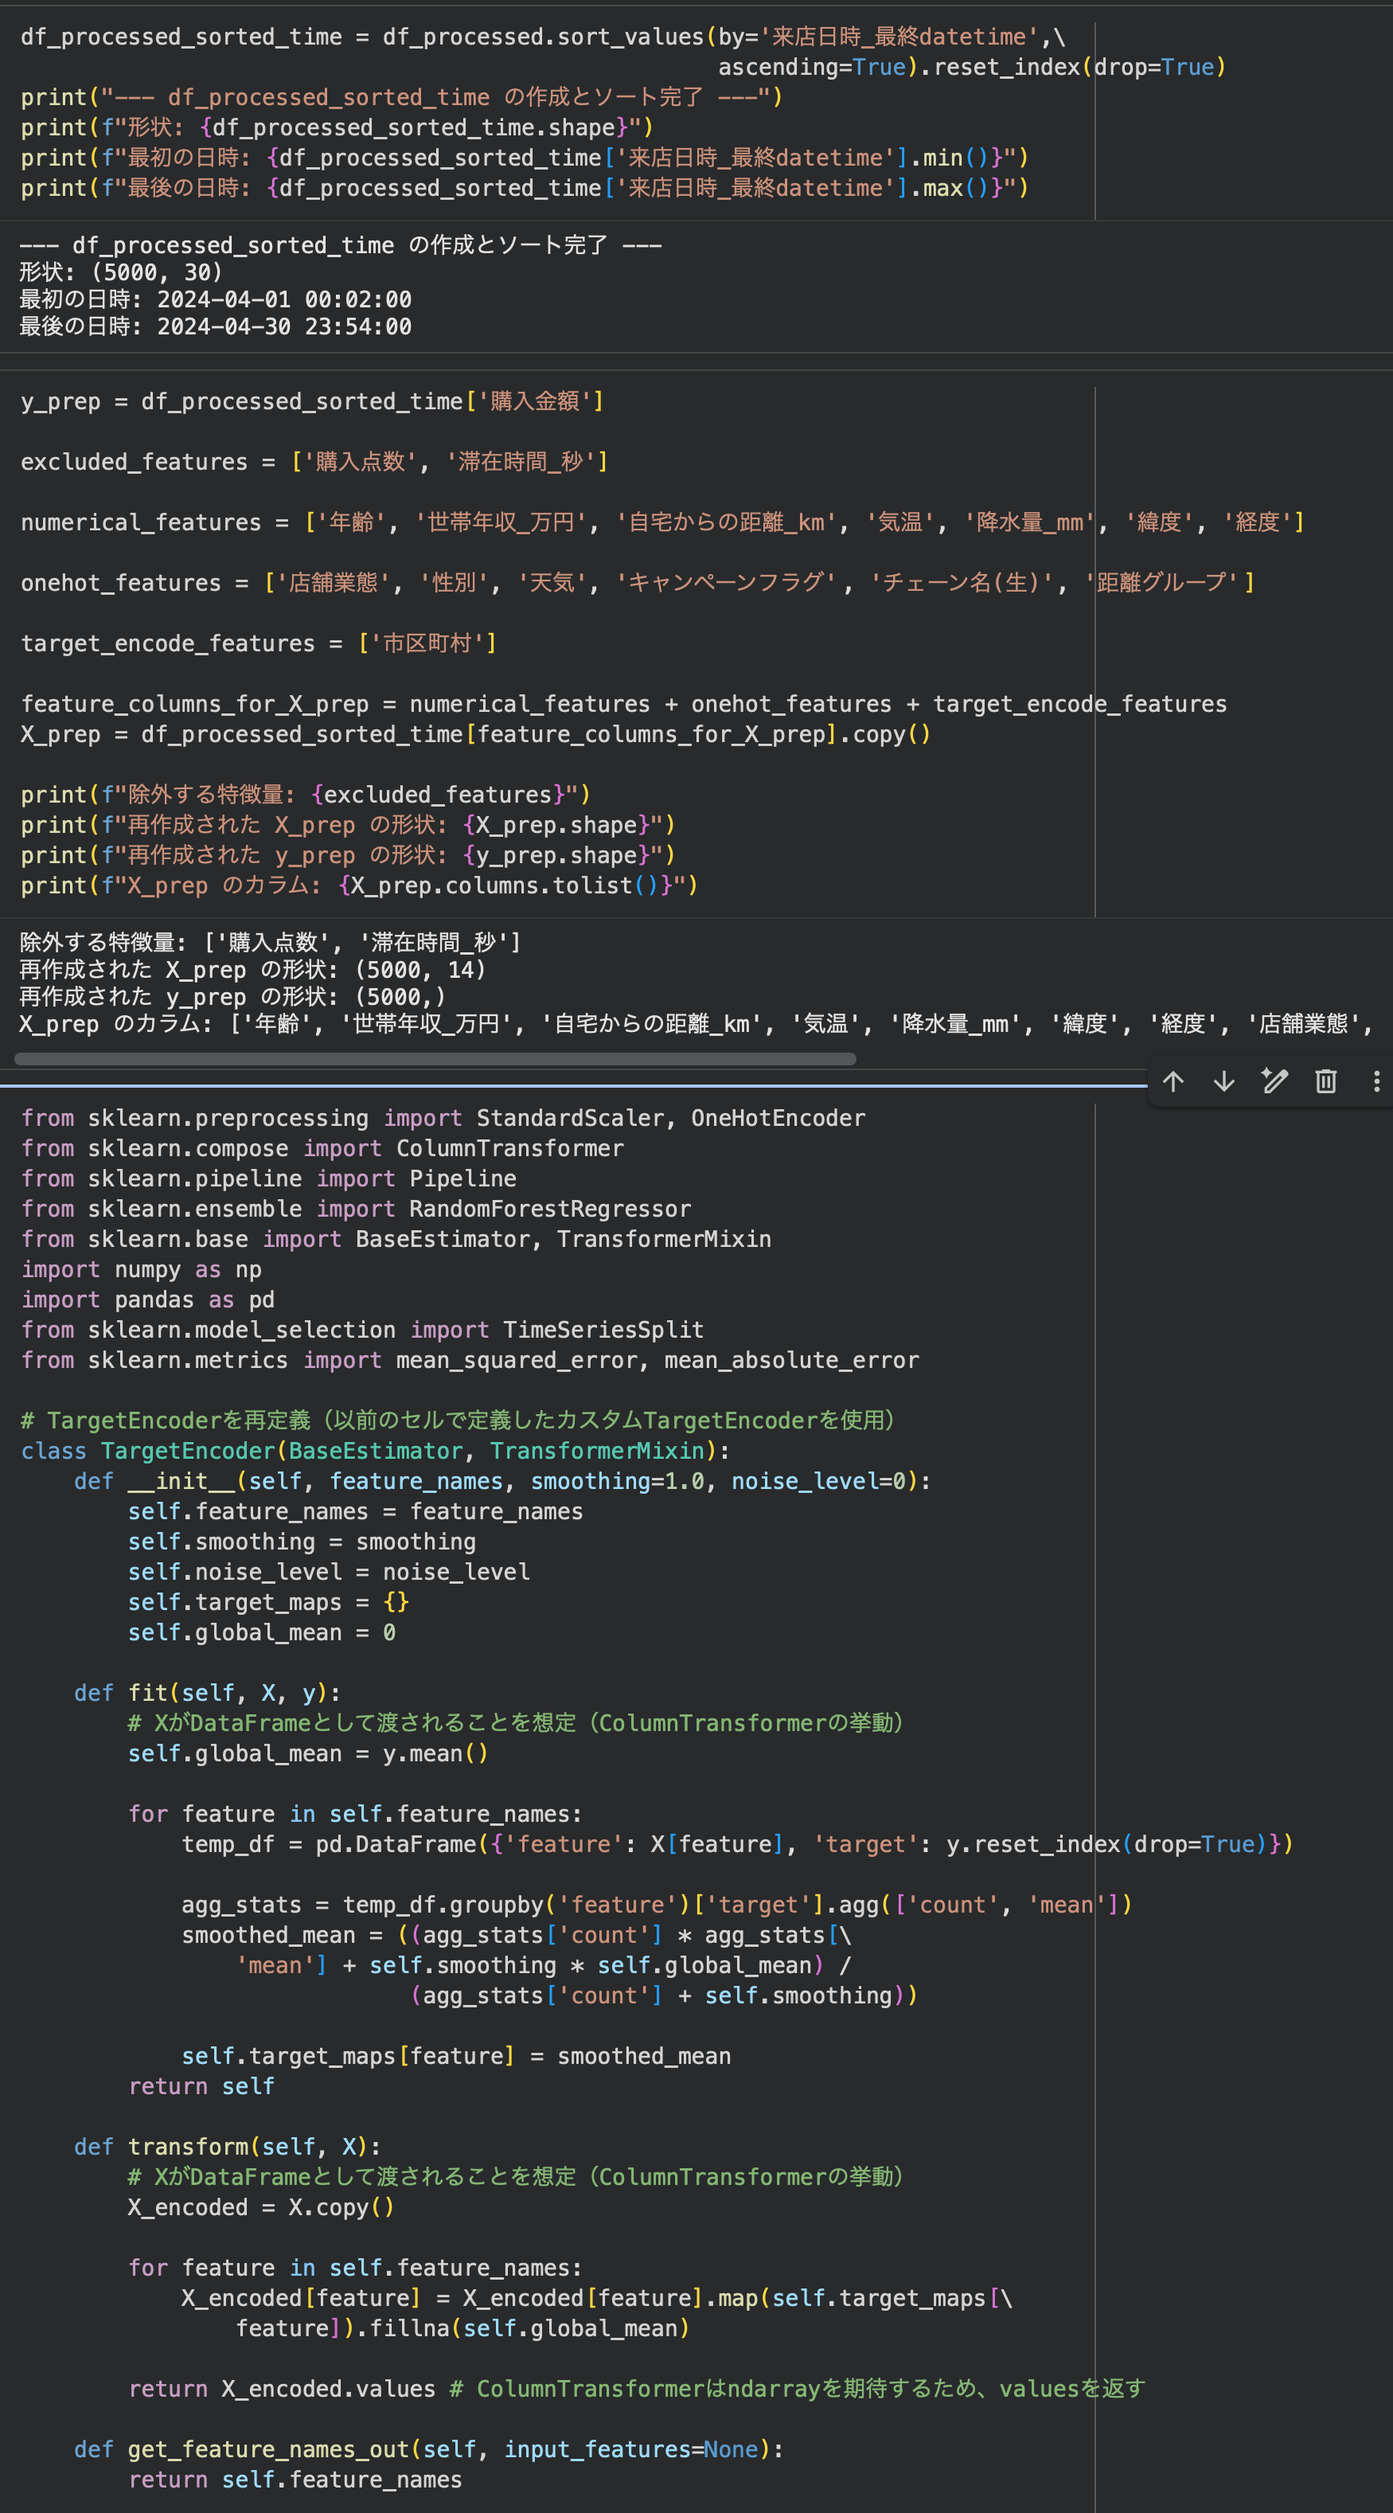This screenshot has width=1393, height=2513.
Task: Click the 'import ColumnTransformer' line
Action: click(x=322, y=1148)
